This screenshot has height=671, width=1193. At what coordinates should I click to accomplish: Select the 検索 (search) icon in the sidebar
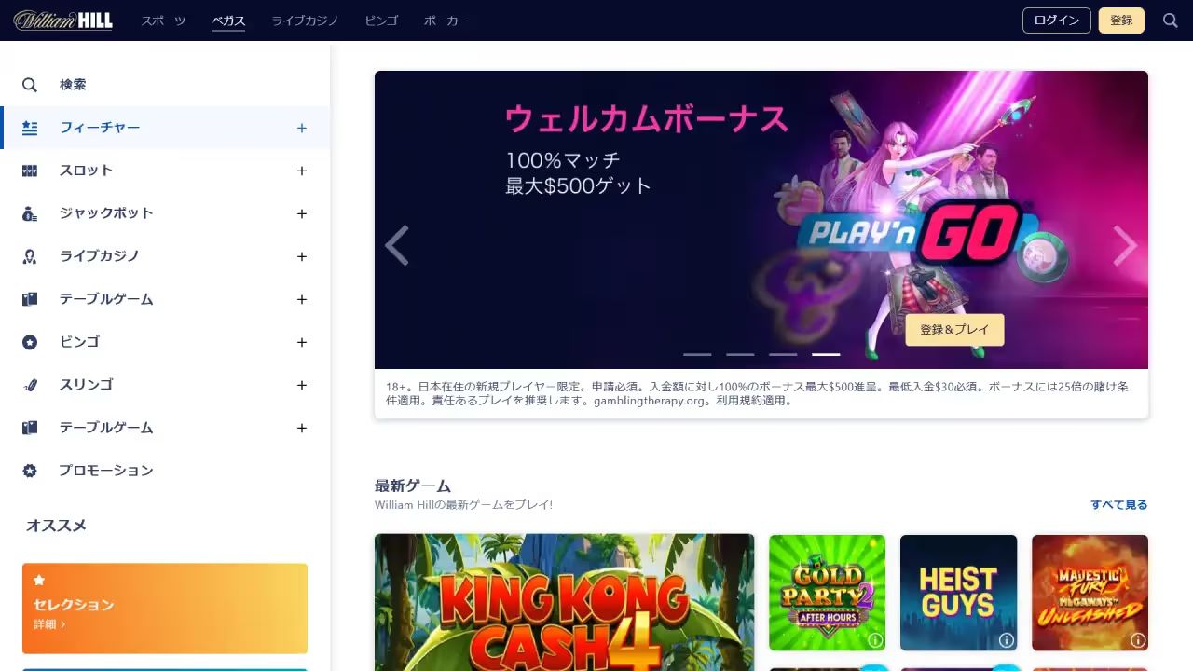pyautogui.click(x=29, y=85)
